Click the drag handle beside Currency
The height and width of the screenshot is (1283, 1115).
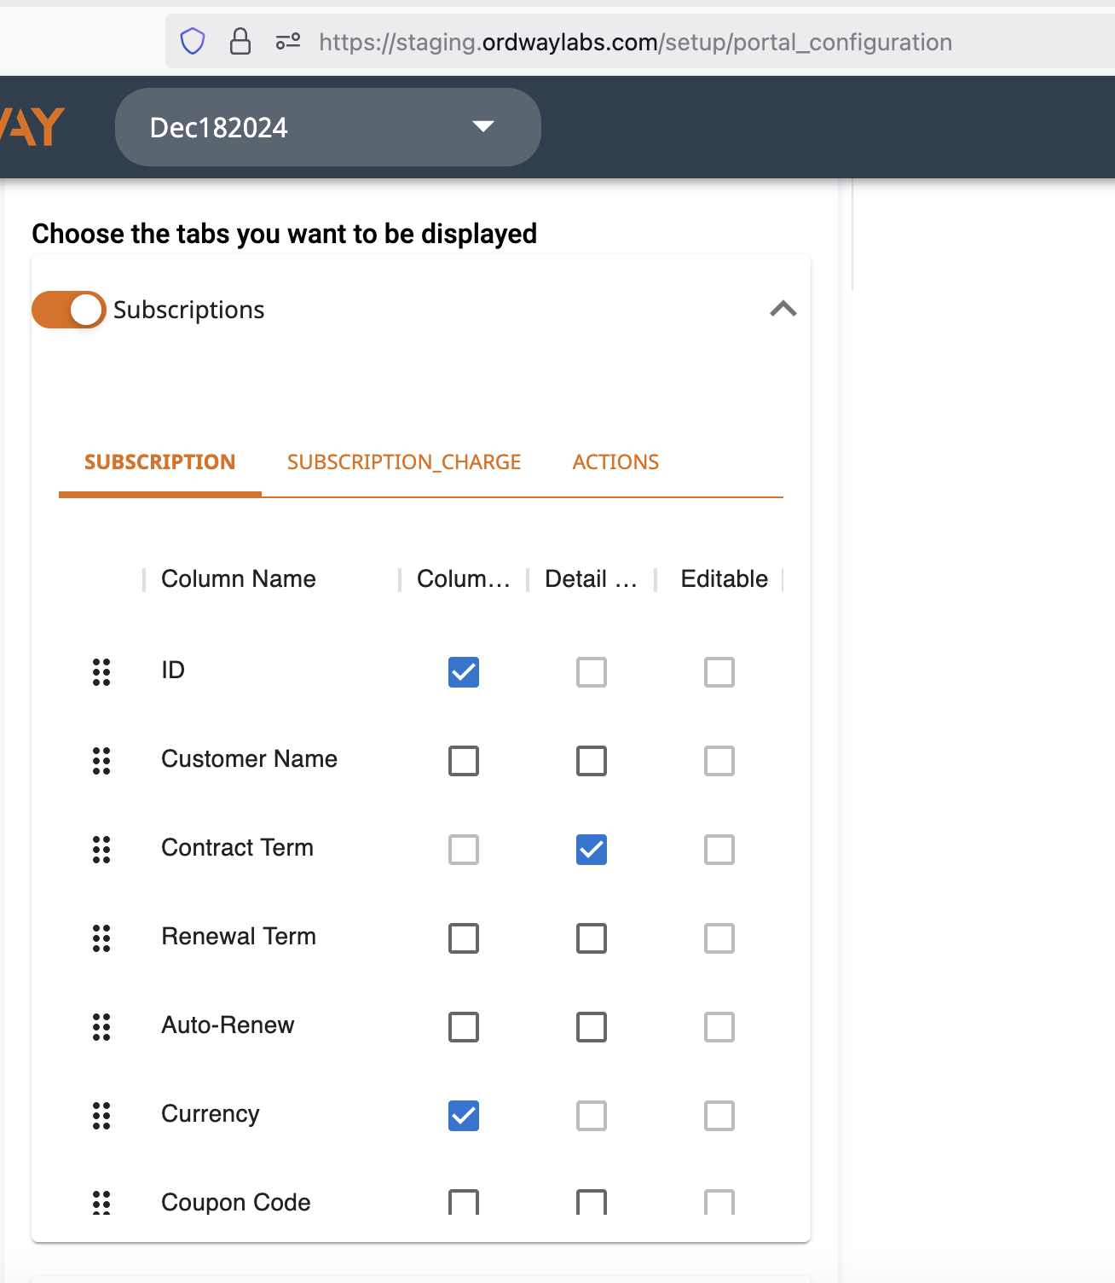[x=101, y=1116]
